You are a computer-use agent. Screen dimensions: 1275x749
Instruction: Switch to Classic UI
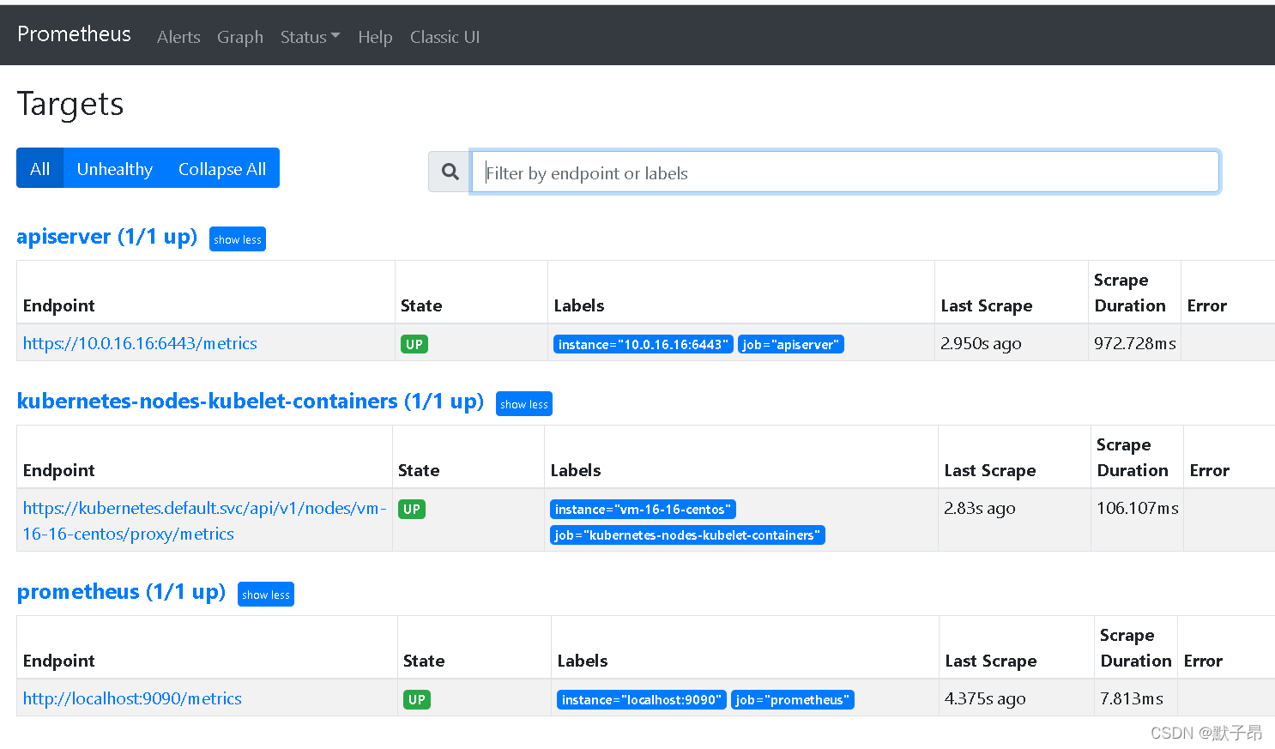pyautogui.click(x=444, y=37)
